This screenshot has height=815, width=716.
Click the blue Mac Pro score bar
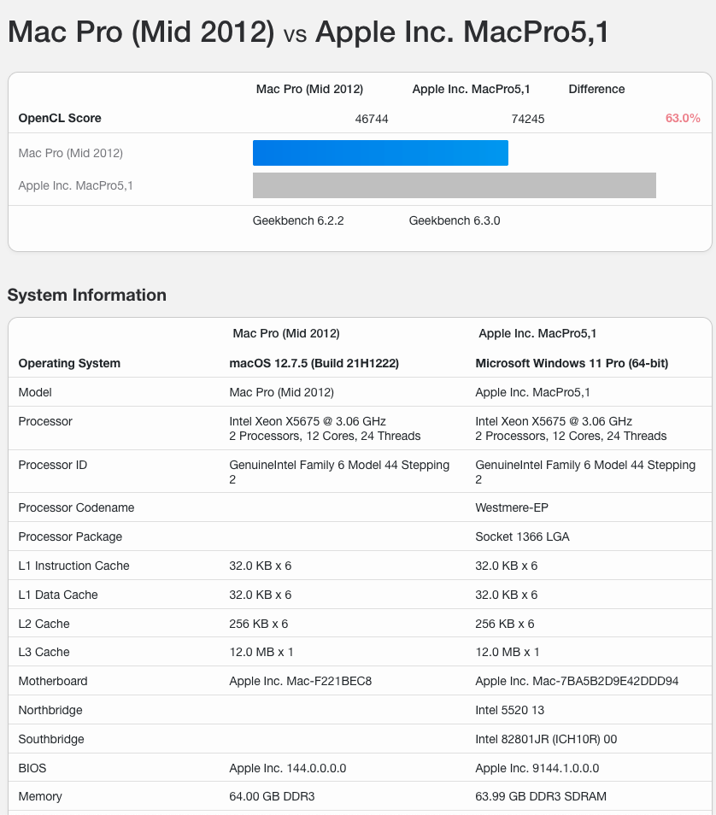coord(380,153)
